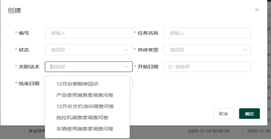Select 拖拉机满意度调查问卷 in dropdown list

82,118
